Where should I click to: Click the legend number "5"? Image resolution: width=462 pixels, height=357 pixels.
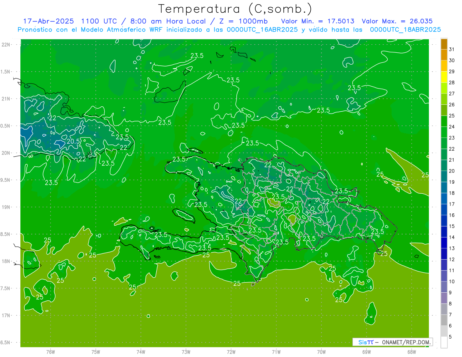(450, 337)
